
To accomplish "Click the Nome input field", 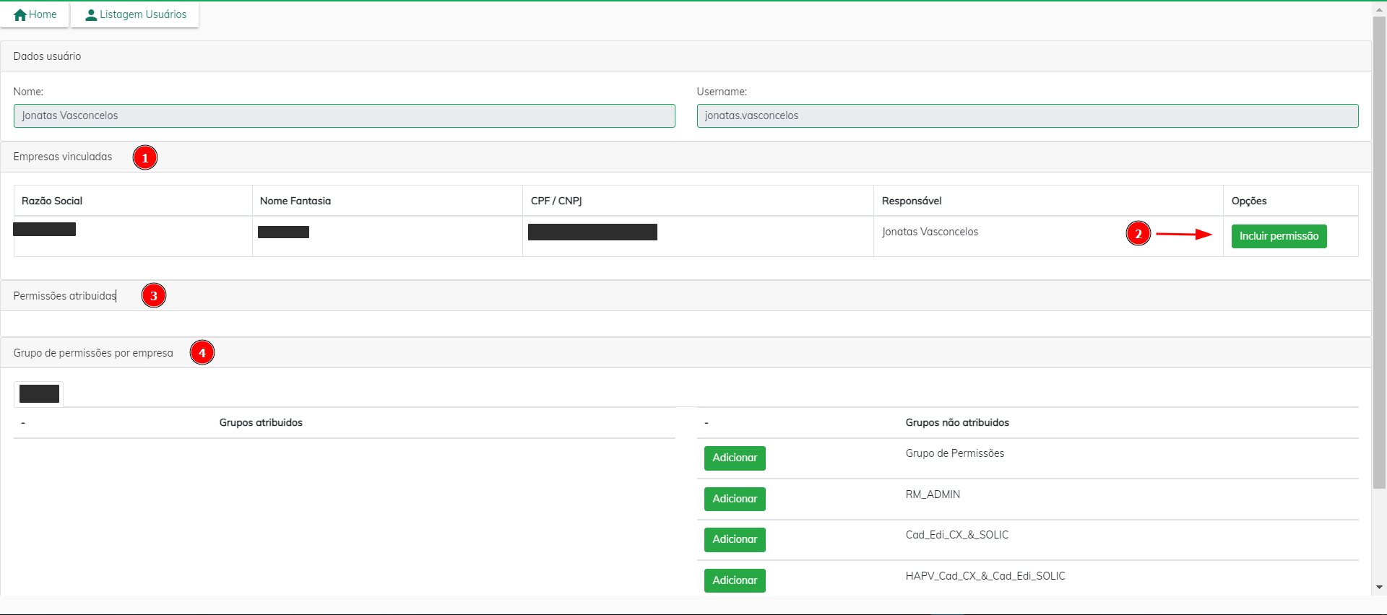I will [x=345, y=115].
